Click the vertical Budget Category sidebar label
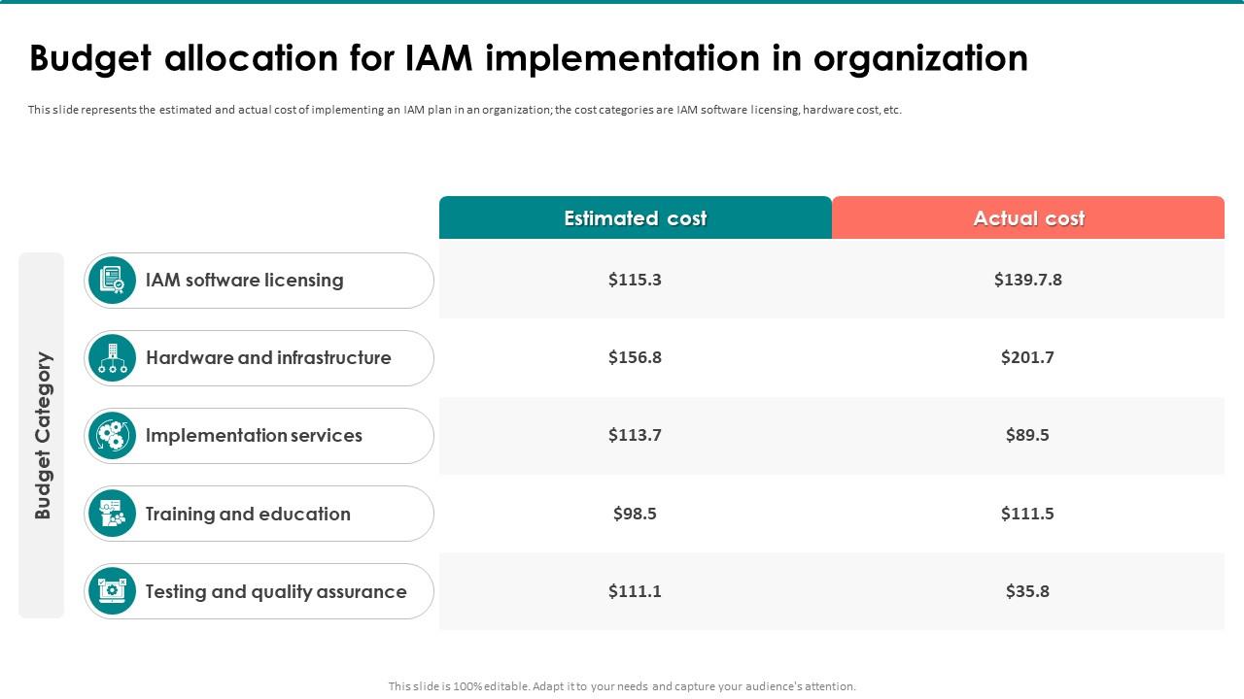This screenshot has height=699, width=1244. [43, 435]
